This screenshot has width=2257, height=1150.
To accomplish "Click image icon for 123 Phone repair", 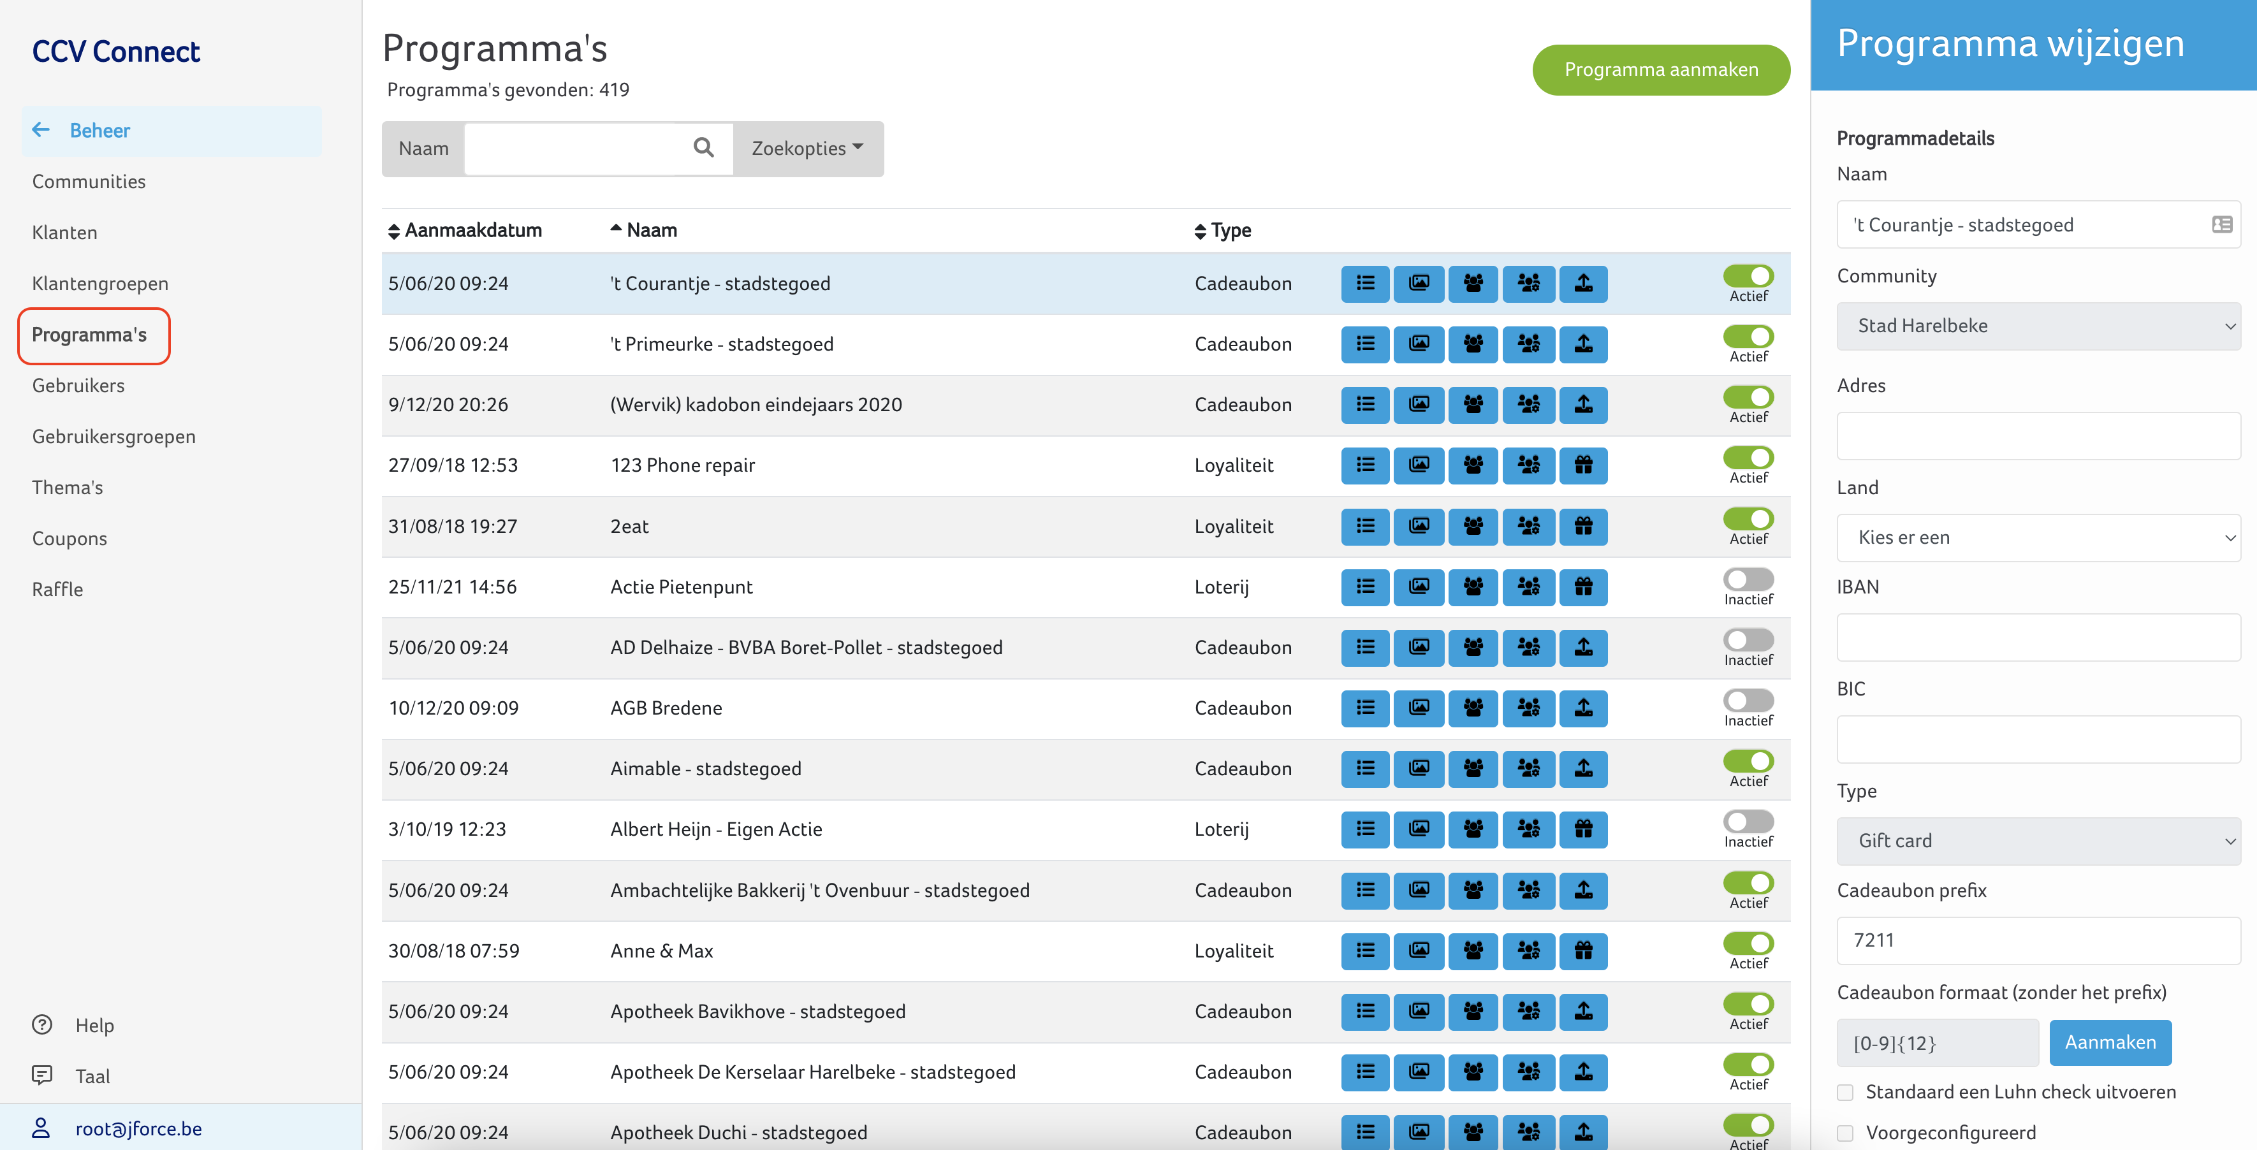I will pyautogui.click(x=1419, y=465).
